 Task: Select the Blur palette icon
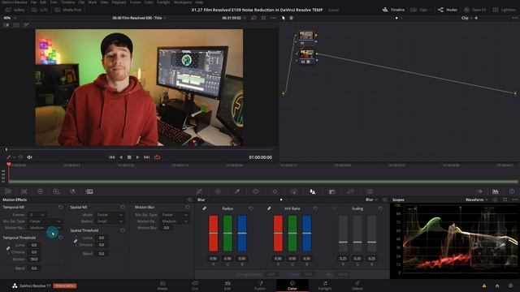pyautogui.click(x=313, y=191)
